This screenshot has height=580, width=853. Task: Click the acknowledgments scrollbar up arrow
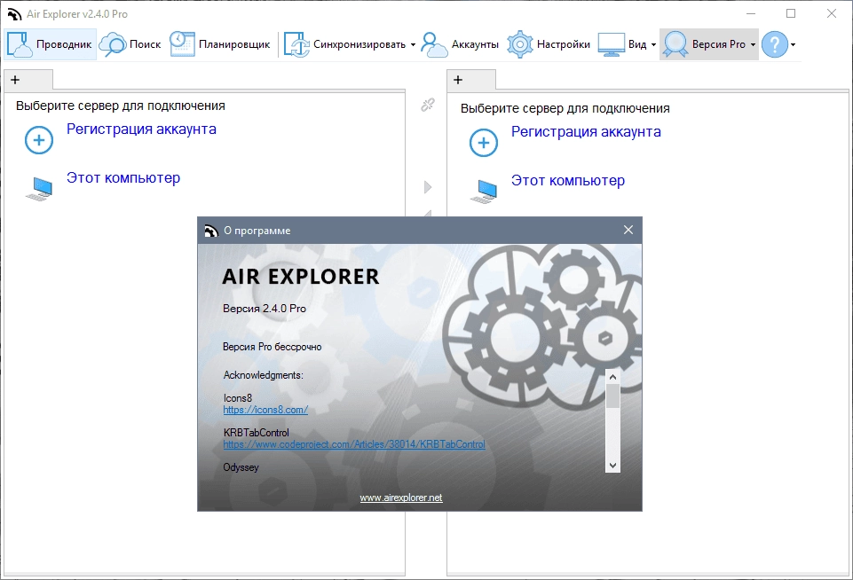[x=612, y=377]
